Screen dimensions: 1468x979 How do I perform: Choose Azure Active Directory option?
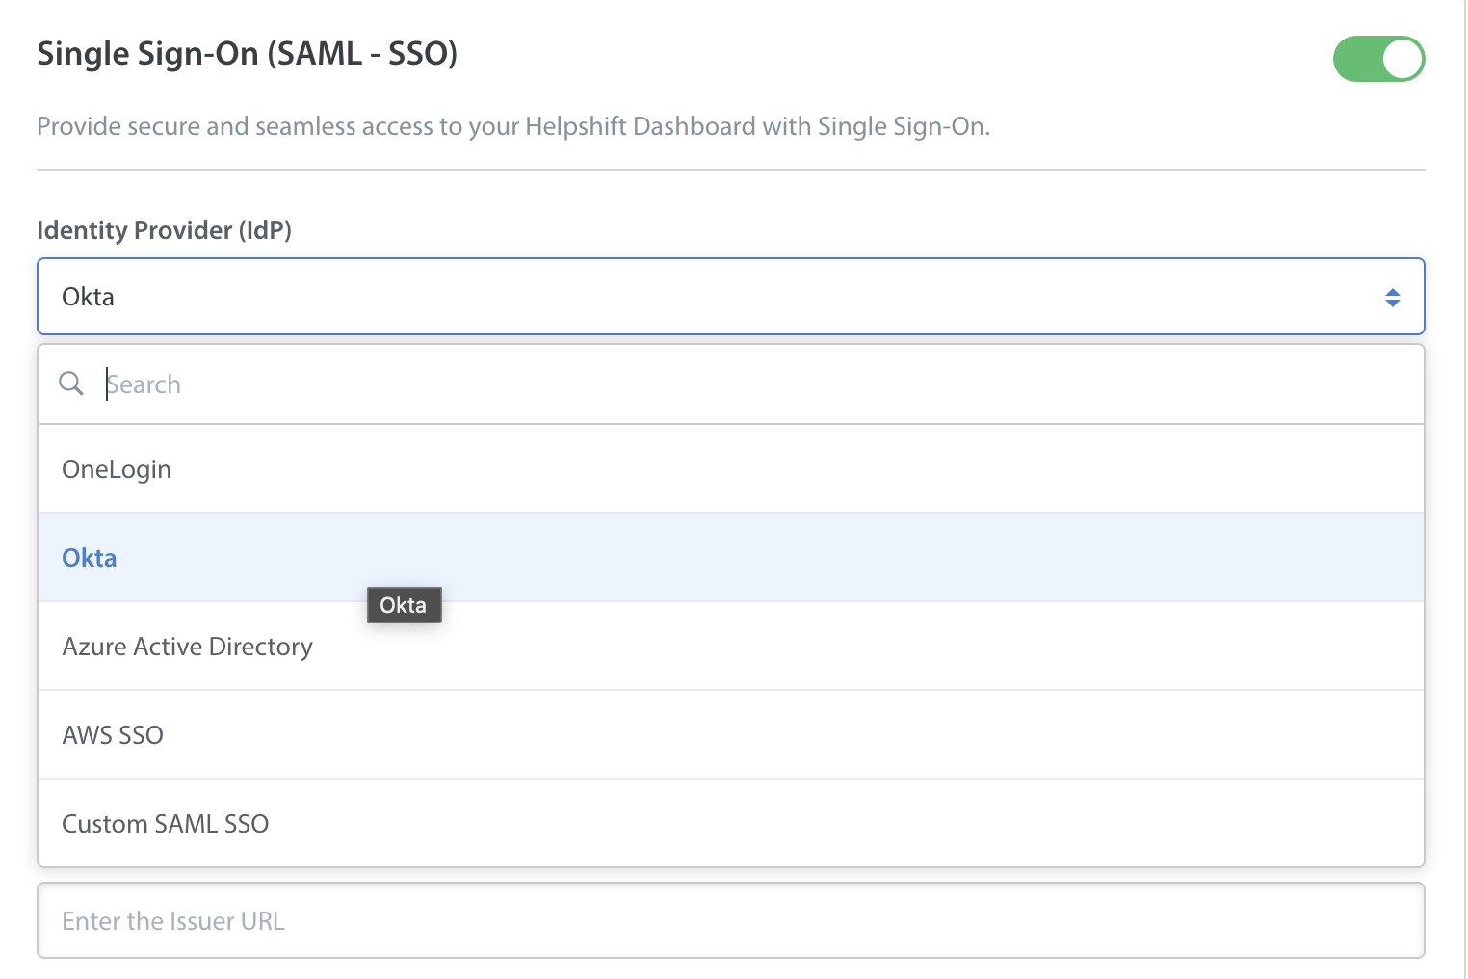click(730, 647)
